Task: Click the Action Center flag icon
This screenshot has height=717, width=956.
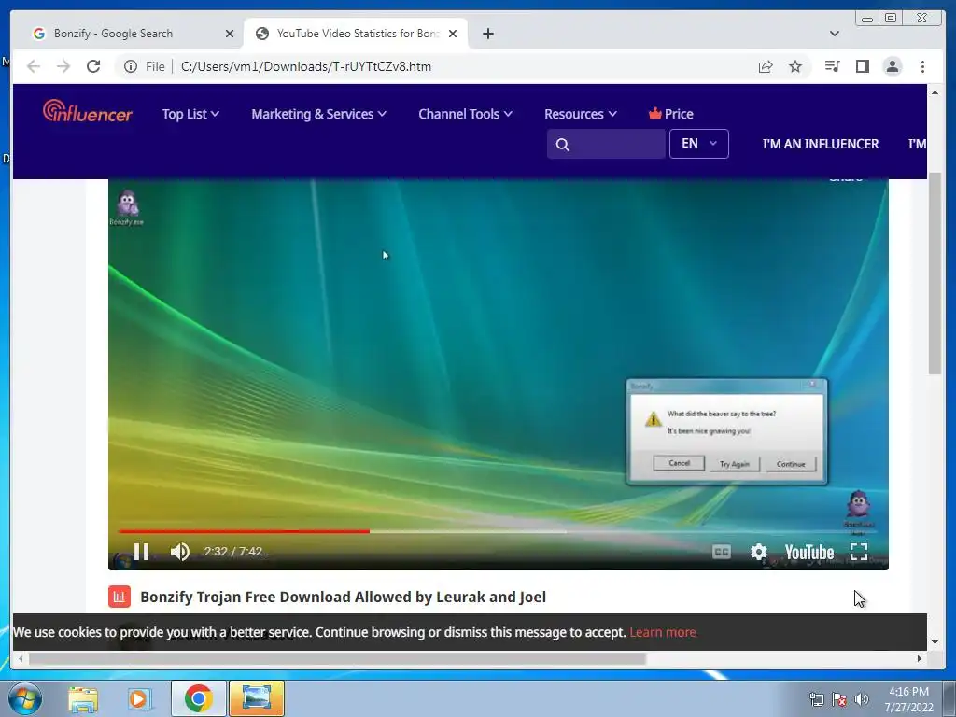Action: pos(839,699)
